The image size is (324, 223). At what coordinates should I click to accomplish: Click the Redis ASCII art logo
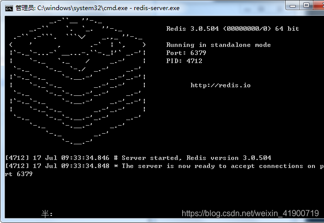[78, 81]
